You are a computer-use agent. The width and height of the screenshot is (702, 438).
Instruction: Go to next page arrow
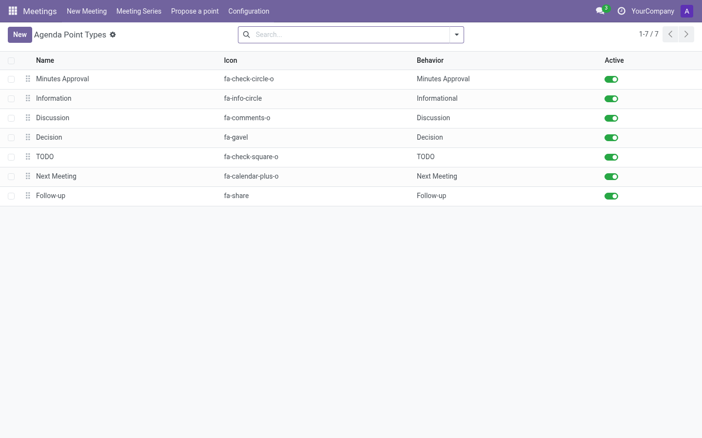point(686,34)
